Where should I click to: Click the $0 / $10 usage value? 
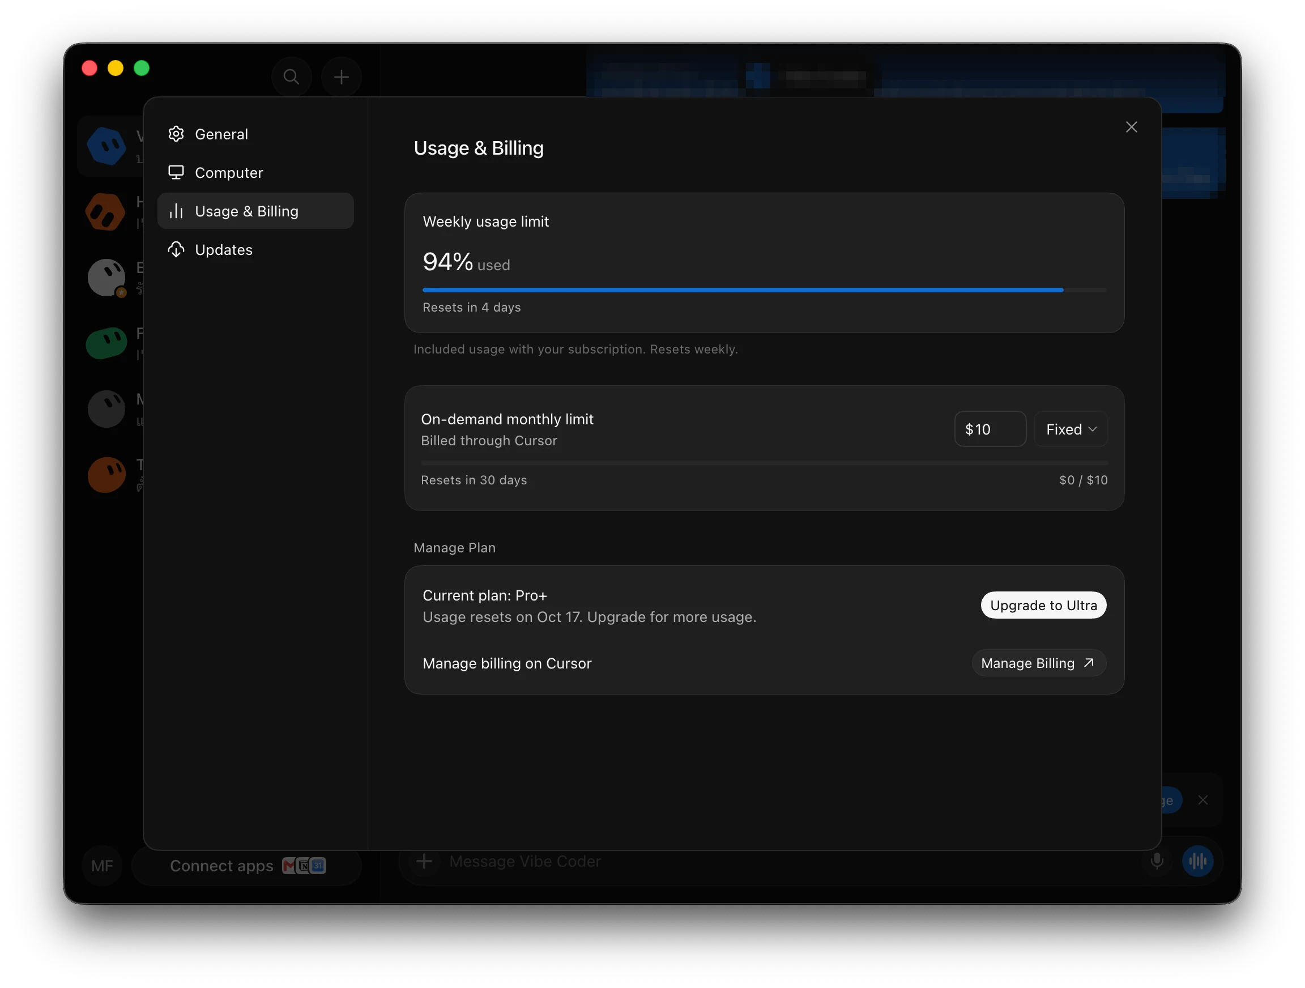(1083, 480)
